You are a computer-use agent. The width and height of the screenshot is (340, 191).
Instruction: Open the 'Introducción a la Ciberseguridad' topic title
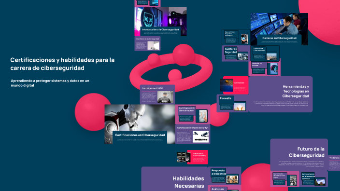pyautogui.click(x=160, y=30)
